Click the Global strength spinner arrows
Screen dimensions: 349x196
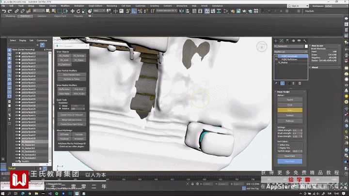pos(301,130)
